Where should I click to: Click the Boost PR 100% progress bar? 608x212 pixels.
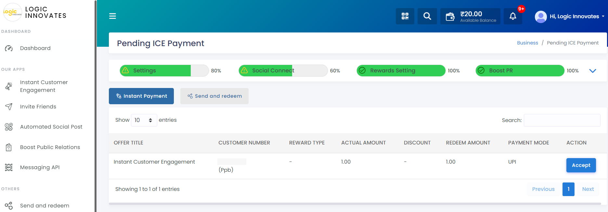pos(520,70)
